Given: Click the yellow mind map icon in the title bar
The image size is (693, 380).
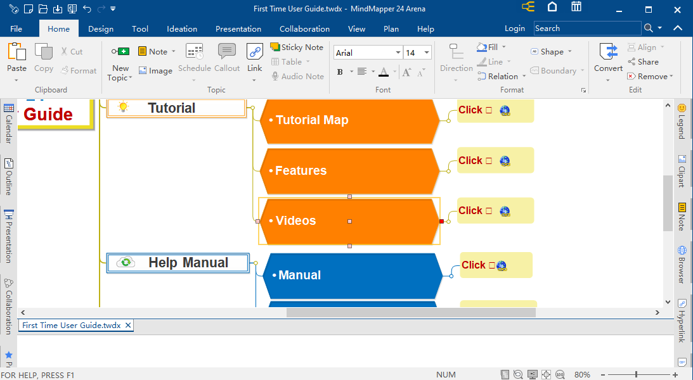Looking at the screenshot, I should click(528, 6).
